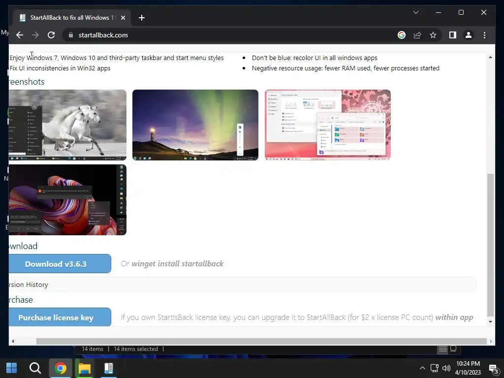The width and height of the screenshot is (504, 378).
Task: Open the Chrome three-dot menu
Action: (484, 35)
